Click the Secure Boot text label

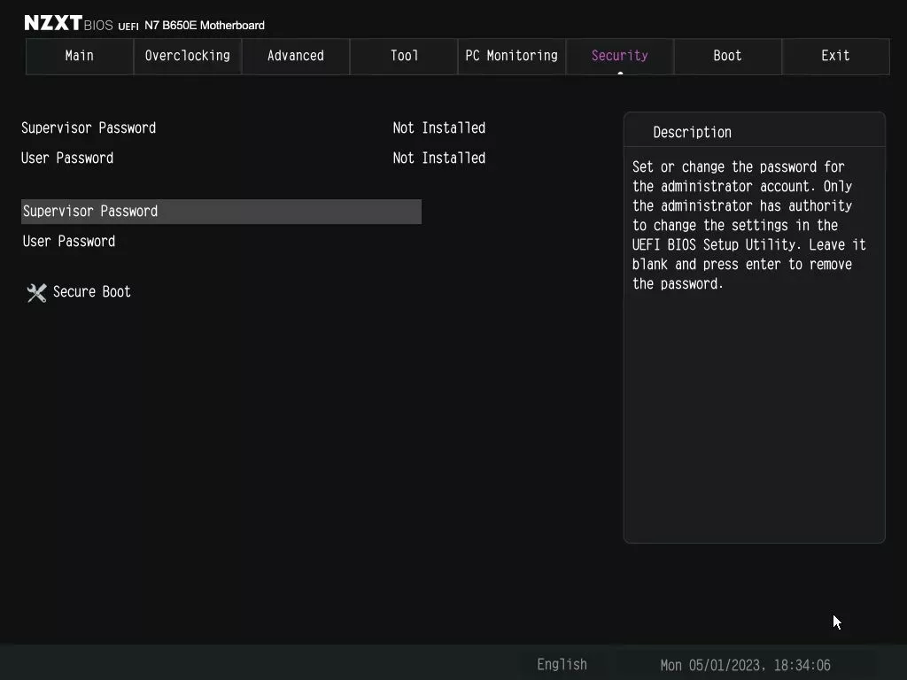pos(91,292)
